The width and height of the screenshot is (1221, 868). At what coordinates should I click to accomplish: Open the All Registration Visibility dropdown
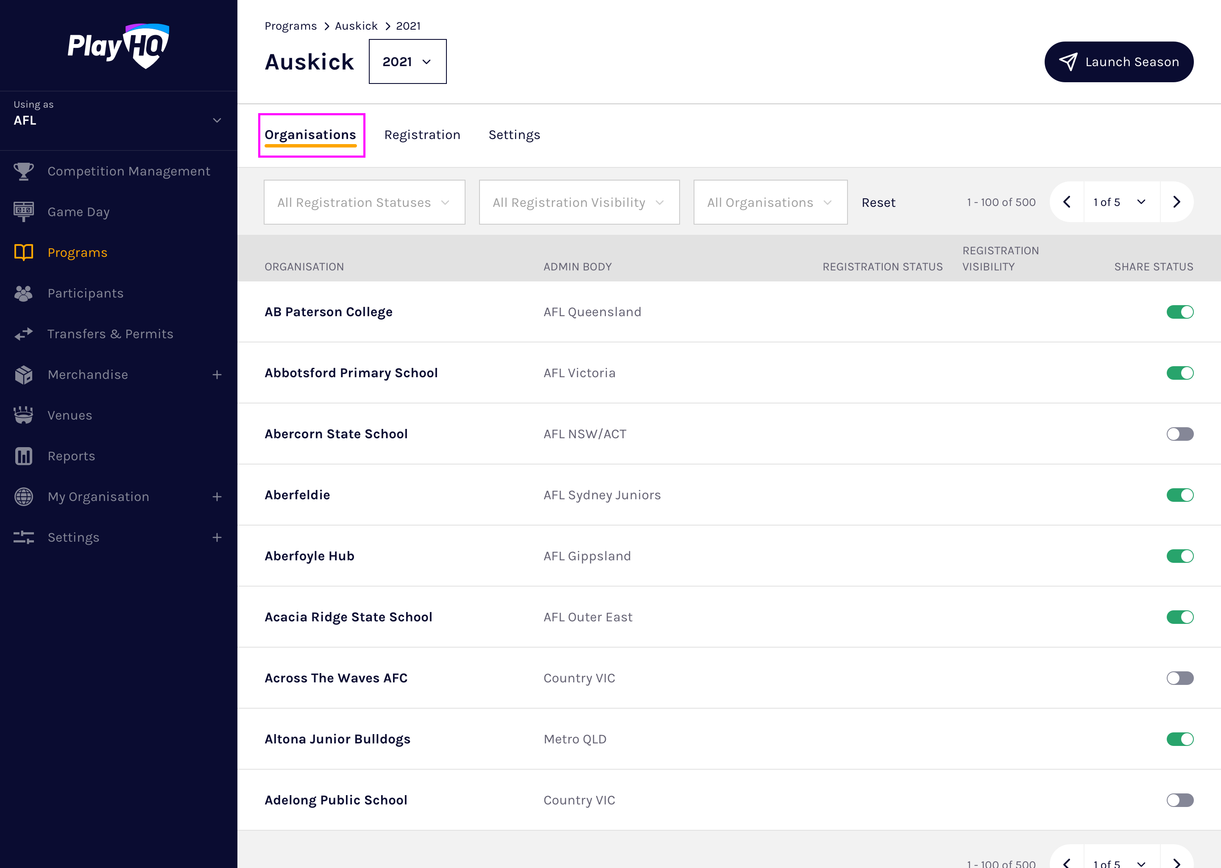click(x=579, y=203)
